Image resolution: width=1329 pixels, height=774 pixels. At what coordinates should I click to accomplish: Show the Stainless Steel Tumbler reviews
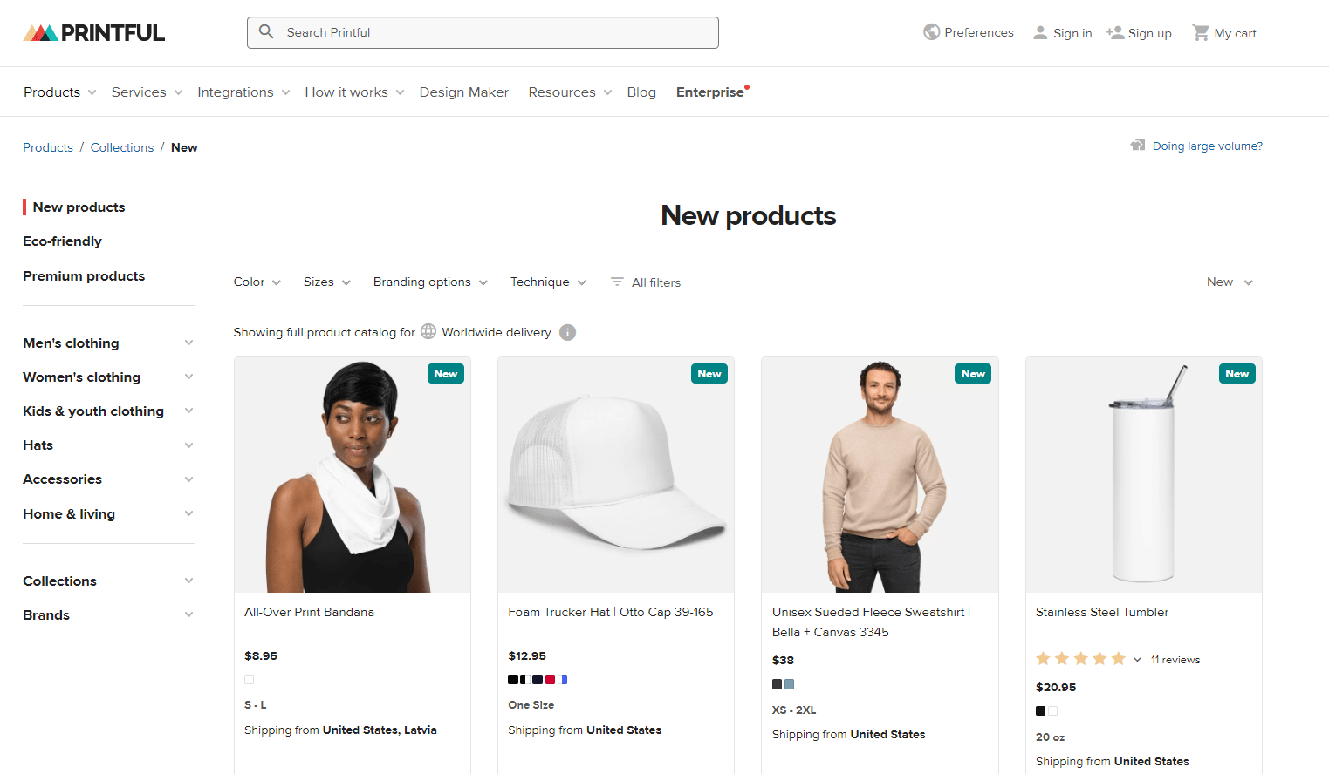click(x=1175, y=659)
